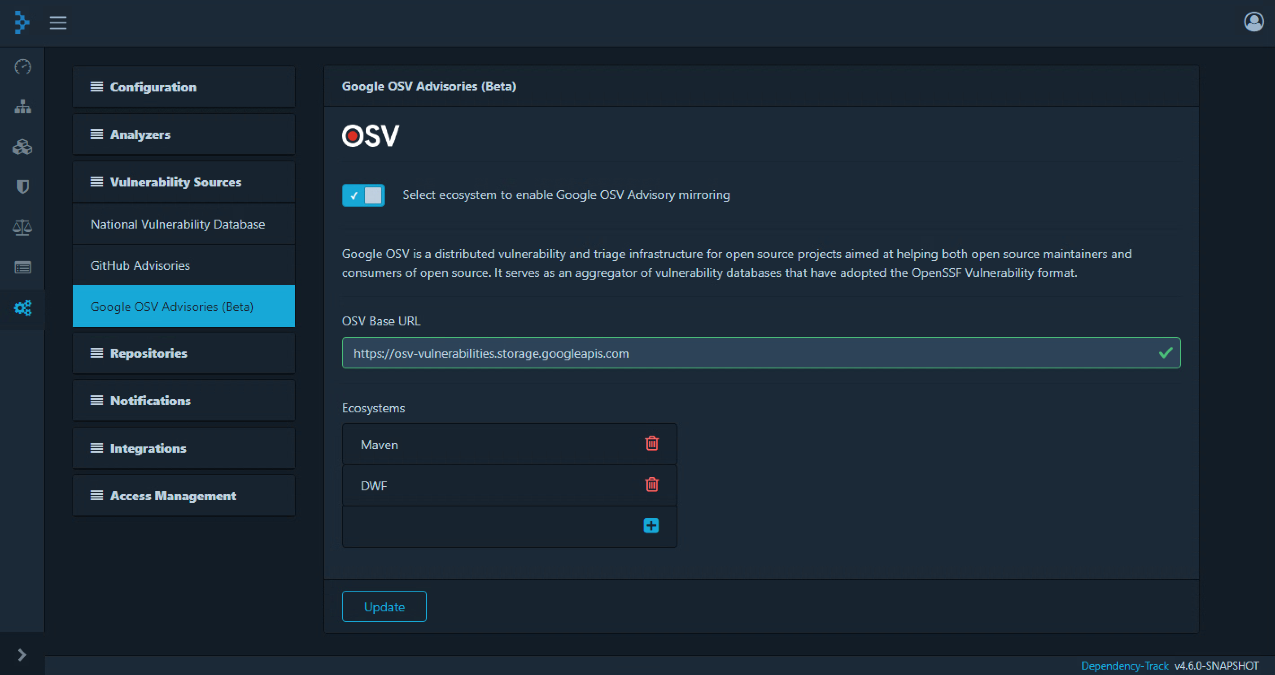This screenshot has height=675, width=1275.
Task: Expand sidebar with bottom chevron arrow
Action: [x=22, y=655]
